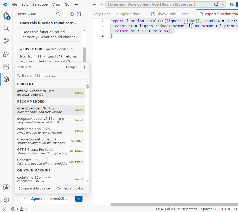Click the remote window indicator in status bar

(x=5, y=209)
